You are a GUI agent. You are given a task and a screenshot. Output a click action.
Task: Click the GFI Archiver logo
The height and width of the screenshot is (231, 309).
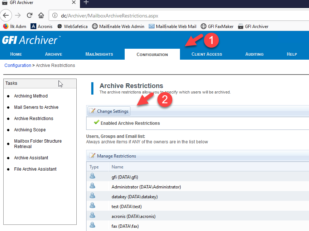tap(31, 40)
